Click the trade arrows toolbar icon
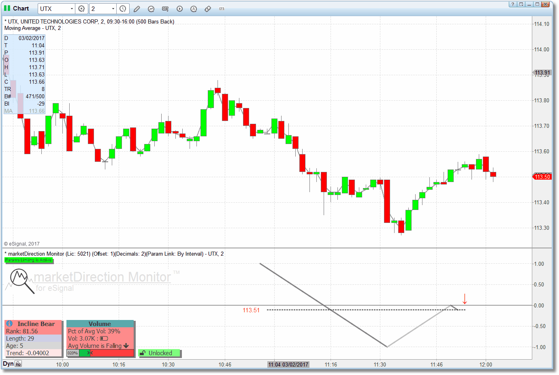This screenshot has width=559, height=375. coord(208,8)
